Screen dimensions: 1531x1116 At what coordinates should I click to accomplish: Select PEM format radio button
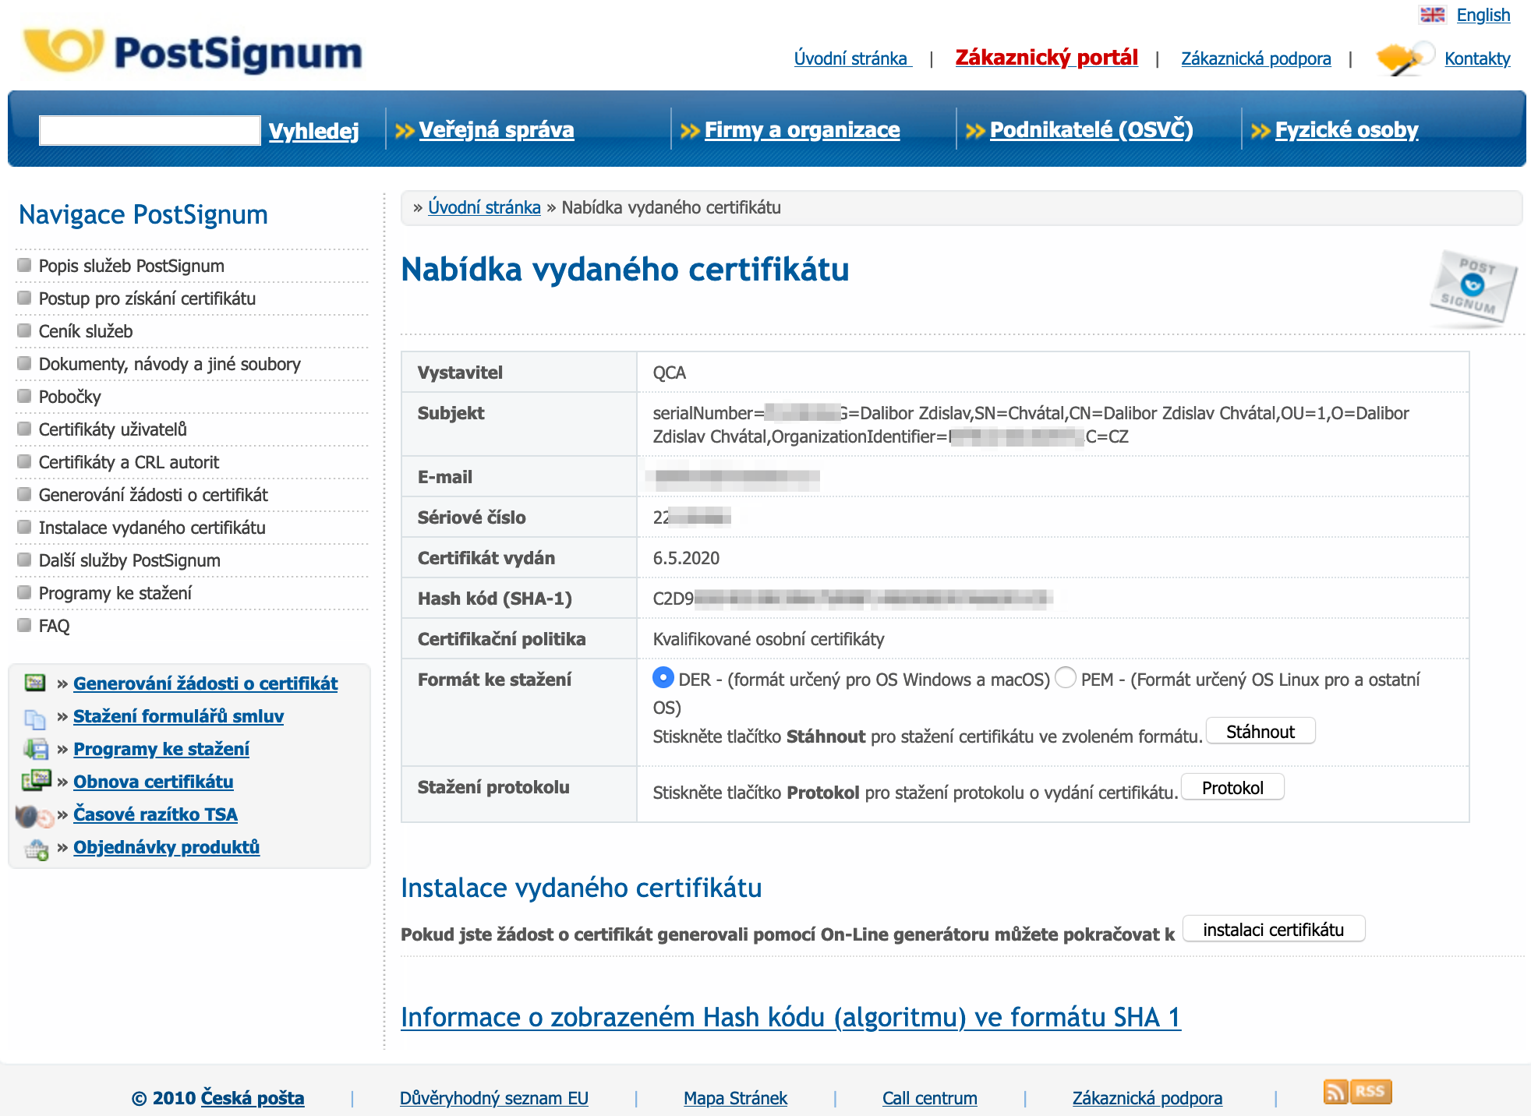(1066, 678)
